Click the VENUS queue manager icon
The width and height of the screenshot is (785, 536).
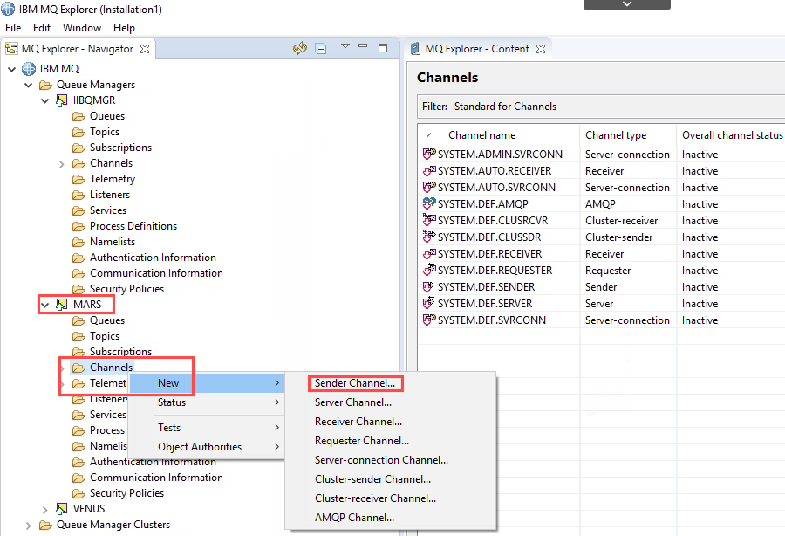pyautogui.click(x=62, y=509)
